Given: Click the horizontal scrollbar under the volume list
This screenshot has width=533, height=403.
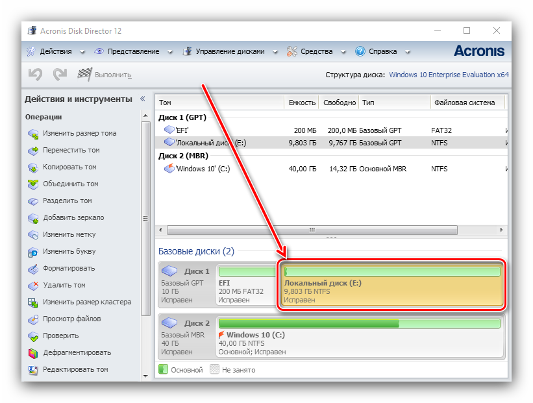Looking at the screenshot, I should (x=312, y=230).
